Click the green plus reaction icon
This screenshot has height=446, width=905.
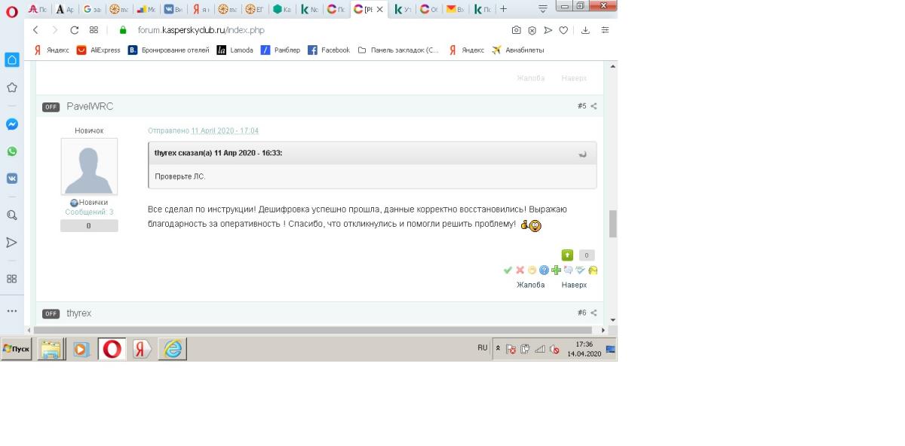(556, 270)
